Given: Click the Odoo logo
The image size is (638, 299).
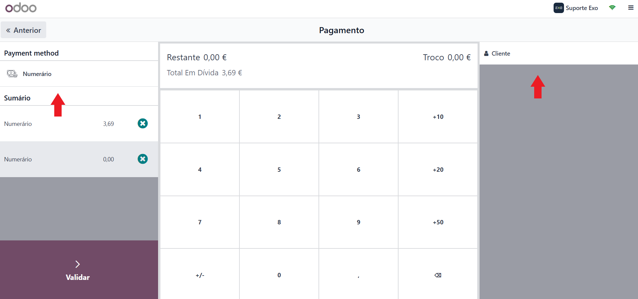Looking at the screenshot, I should point(21,8).
